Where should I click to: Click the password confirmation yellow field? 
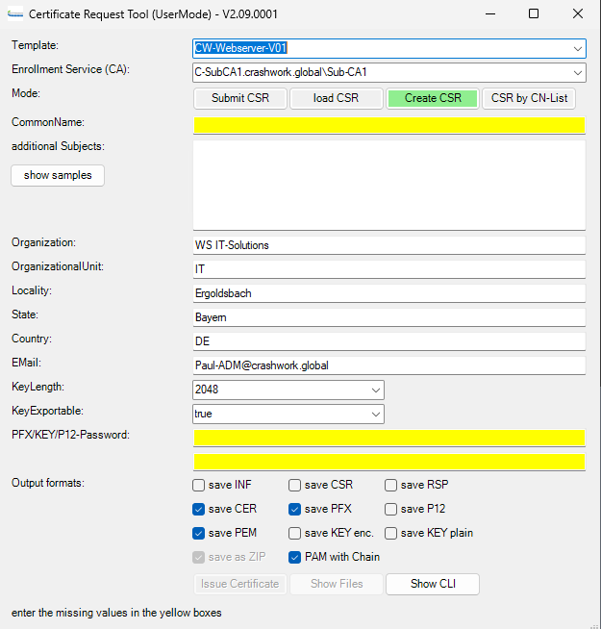pyautogui.click(x=389, y=462)
